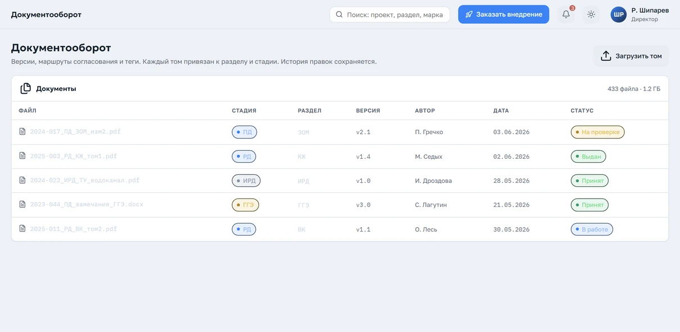The width and height of the screenshot is (680, 332).
Task: Click the 433 файла · 1.2 ГБ summary
Action: pos(634,89)
